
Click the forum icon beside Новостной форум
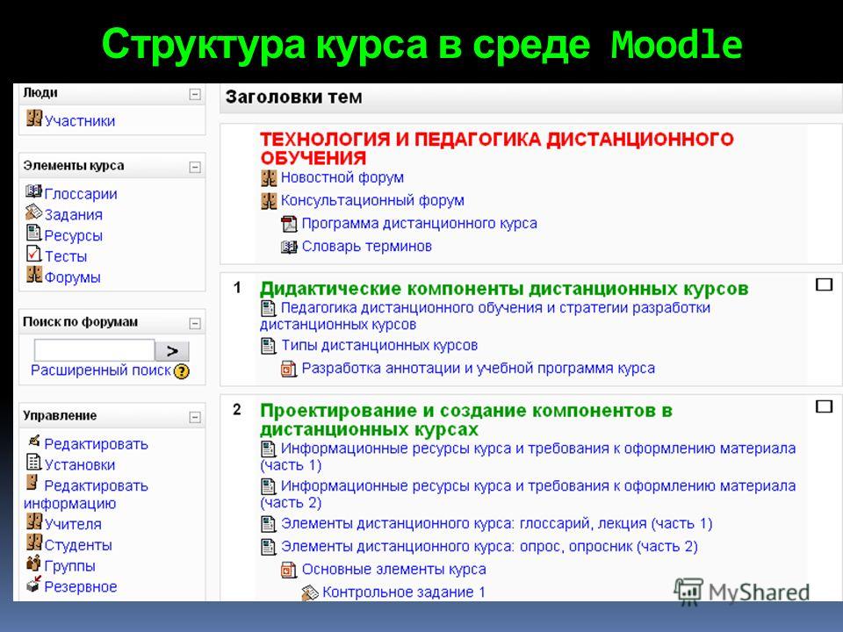pos(269,178)
